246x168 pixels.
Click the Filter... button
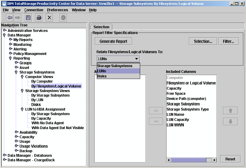[x=229, y=41]
